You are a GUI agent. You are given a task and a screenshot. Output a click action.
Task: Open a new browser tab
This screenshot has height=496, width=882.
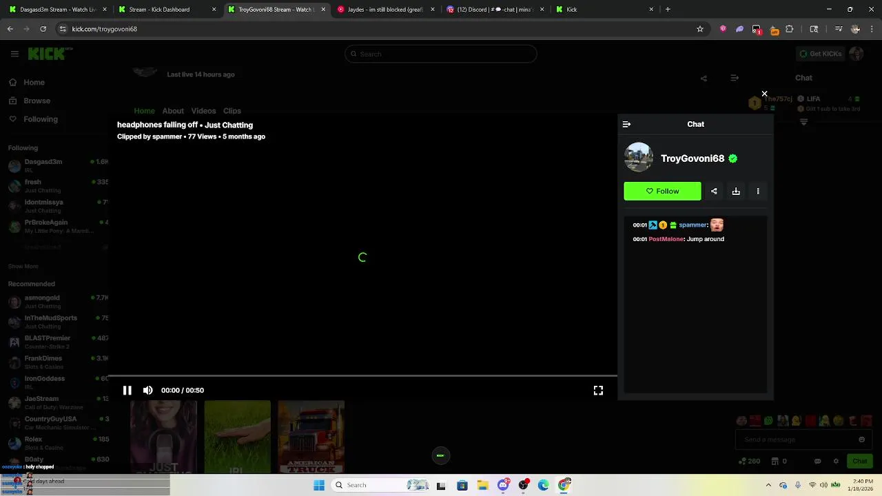click(668, 10)
